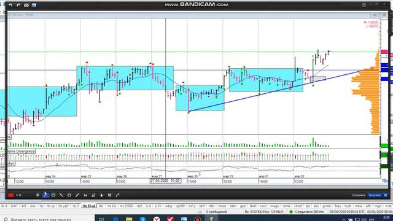
Task: Select the highlighter marker tool
Action: 93,195
